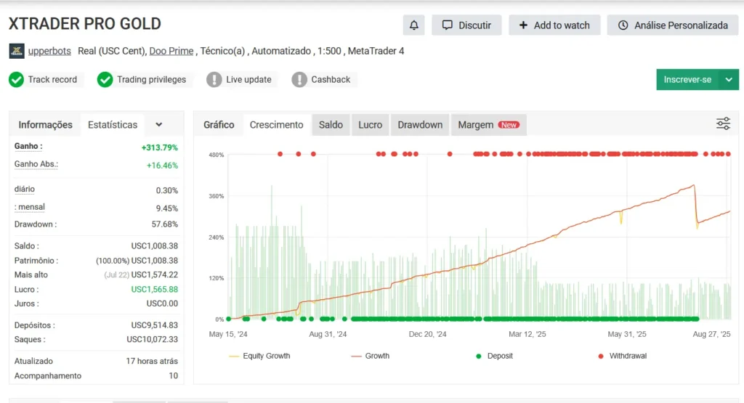Screen dimensions: 744x403
Task: Open the Discutir discussion button
Action: pos(466,25)
